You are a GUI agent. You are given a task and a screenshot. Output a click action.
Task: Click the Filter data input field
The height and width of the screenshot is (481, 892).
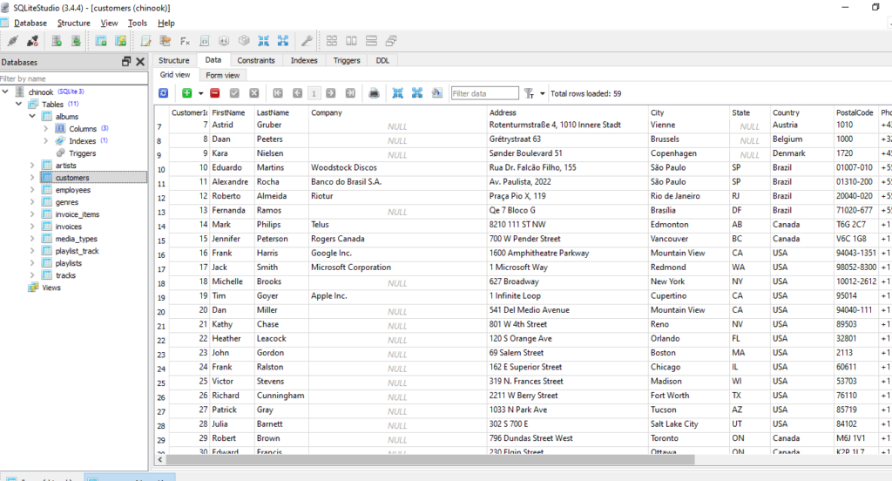484,93
